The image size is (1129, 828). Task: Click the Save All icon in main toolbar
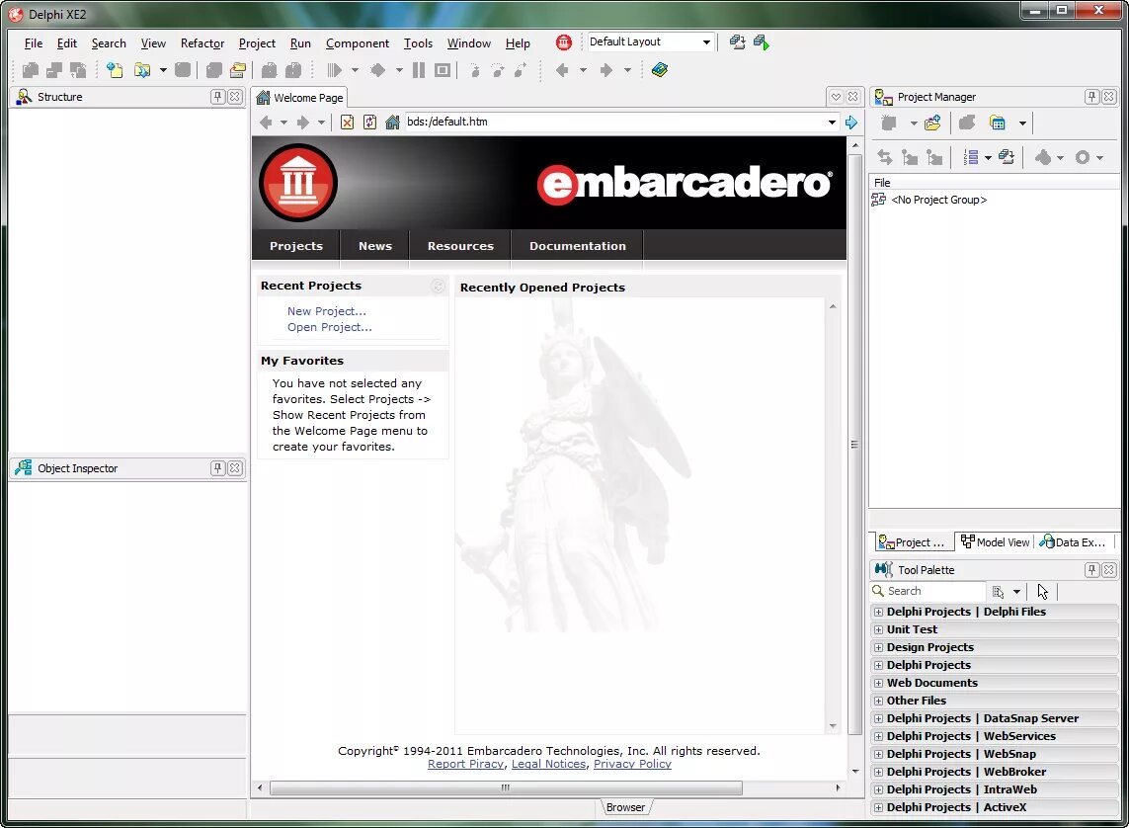click(213, 70)
